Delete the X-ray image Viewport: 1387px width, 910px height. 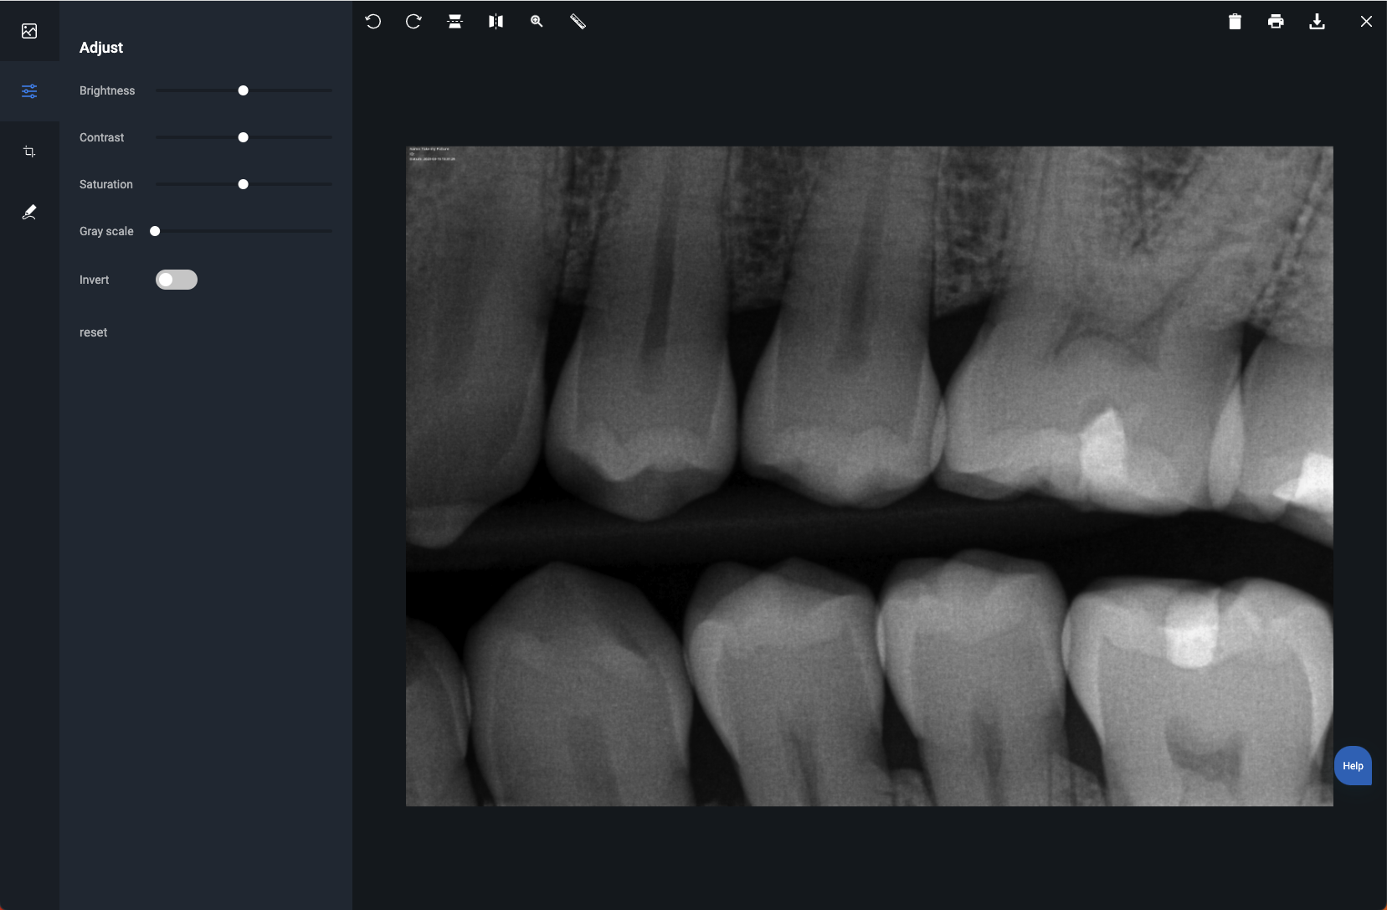(x=1235, y=22)
